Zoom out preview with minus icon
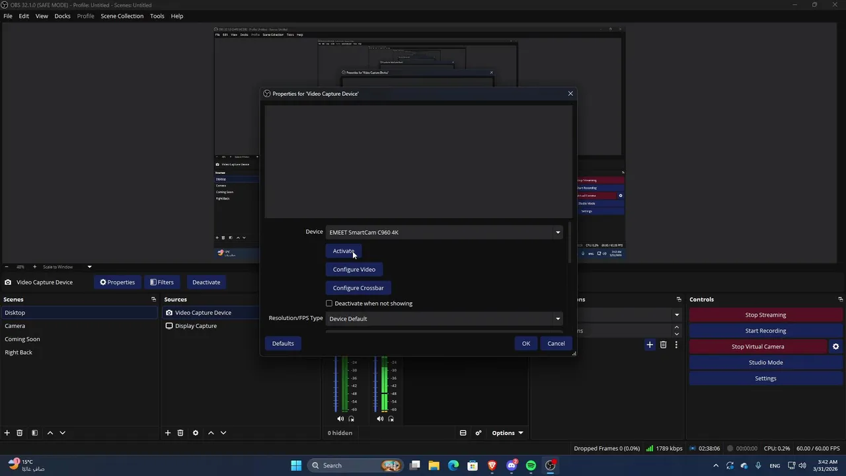The height and width of the screenshot is (476, 846). tap(7, 267)
